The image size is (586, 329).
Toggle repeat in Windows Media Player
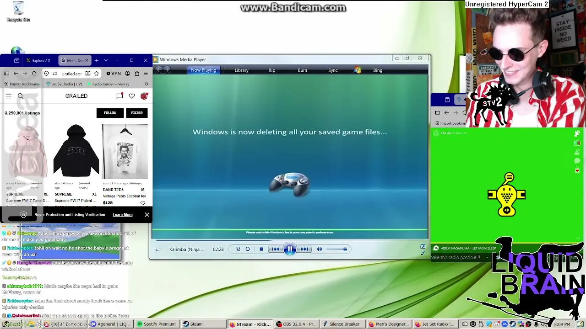[248, 249]
